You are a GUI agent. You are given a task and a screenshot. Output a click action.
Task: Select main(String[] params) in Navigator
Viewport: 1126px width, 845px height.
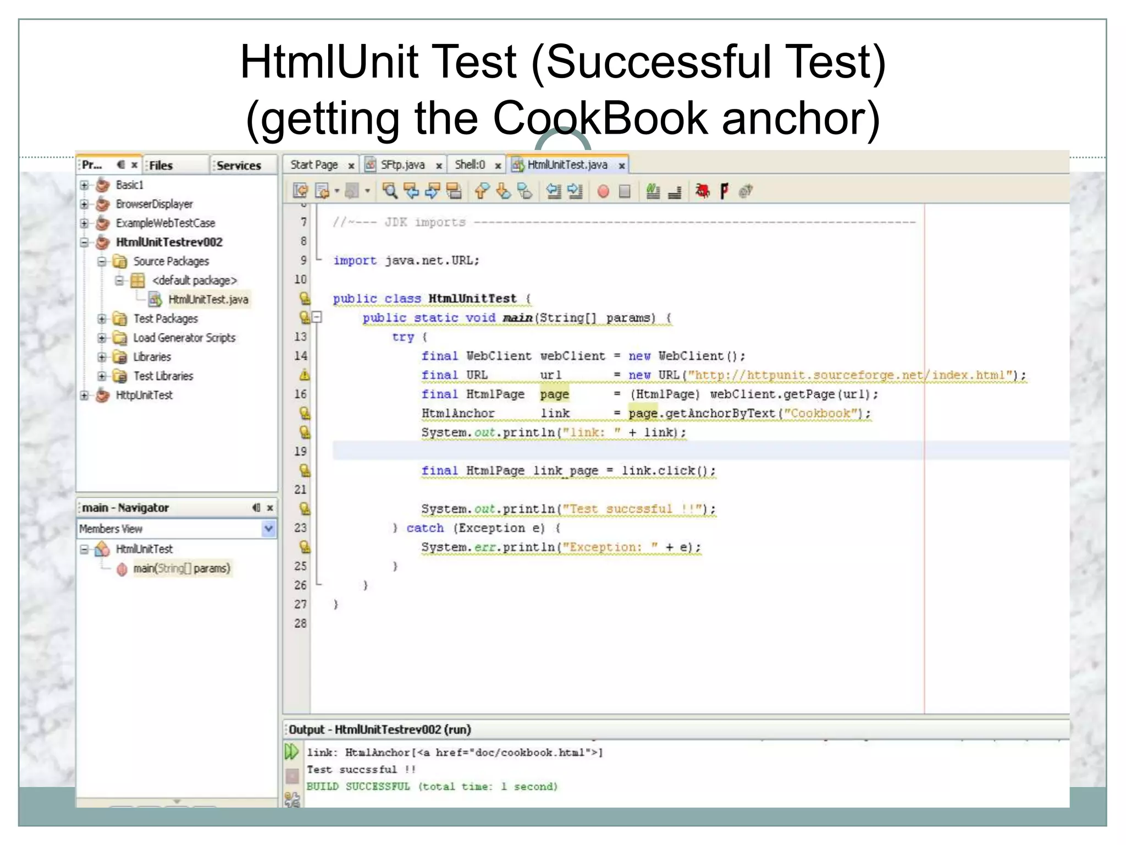tap(181, 568)
